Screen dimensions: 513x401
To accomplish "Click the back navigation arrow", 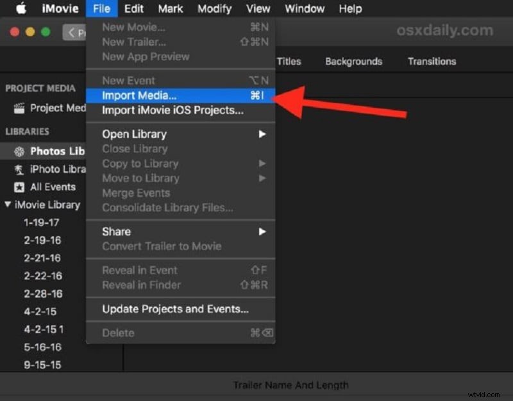I will 71,32.
